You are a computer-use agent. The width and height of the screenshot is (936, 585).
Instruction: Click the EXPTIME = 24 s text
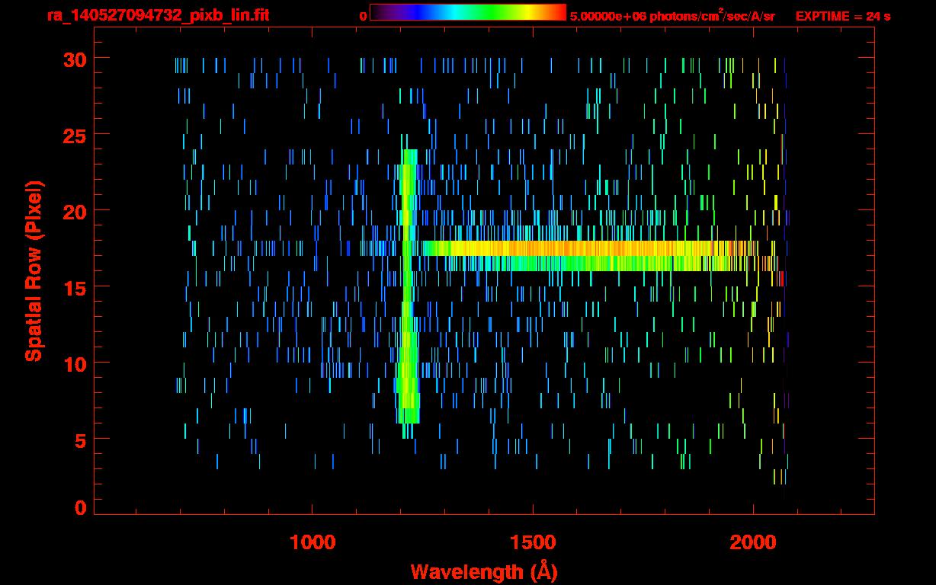click(x=843, y=16)
